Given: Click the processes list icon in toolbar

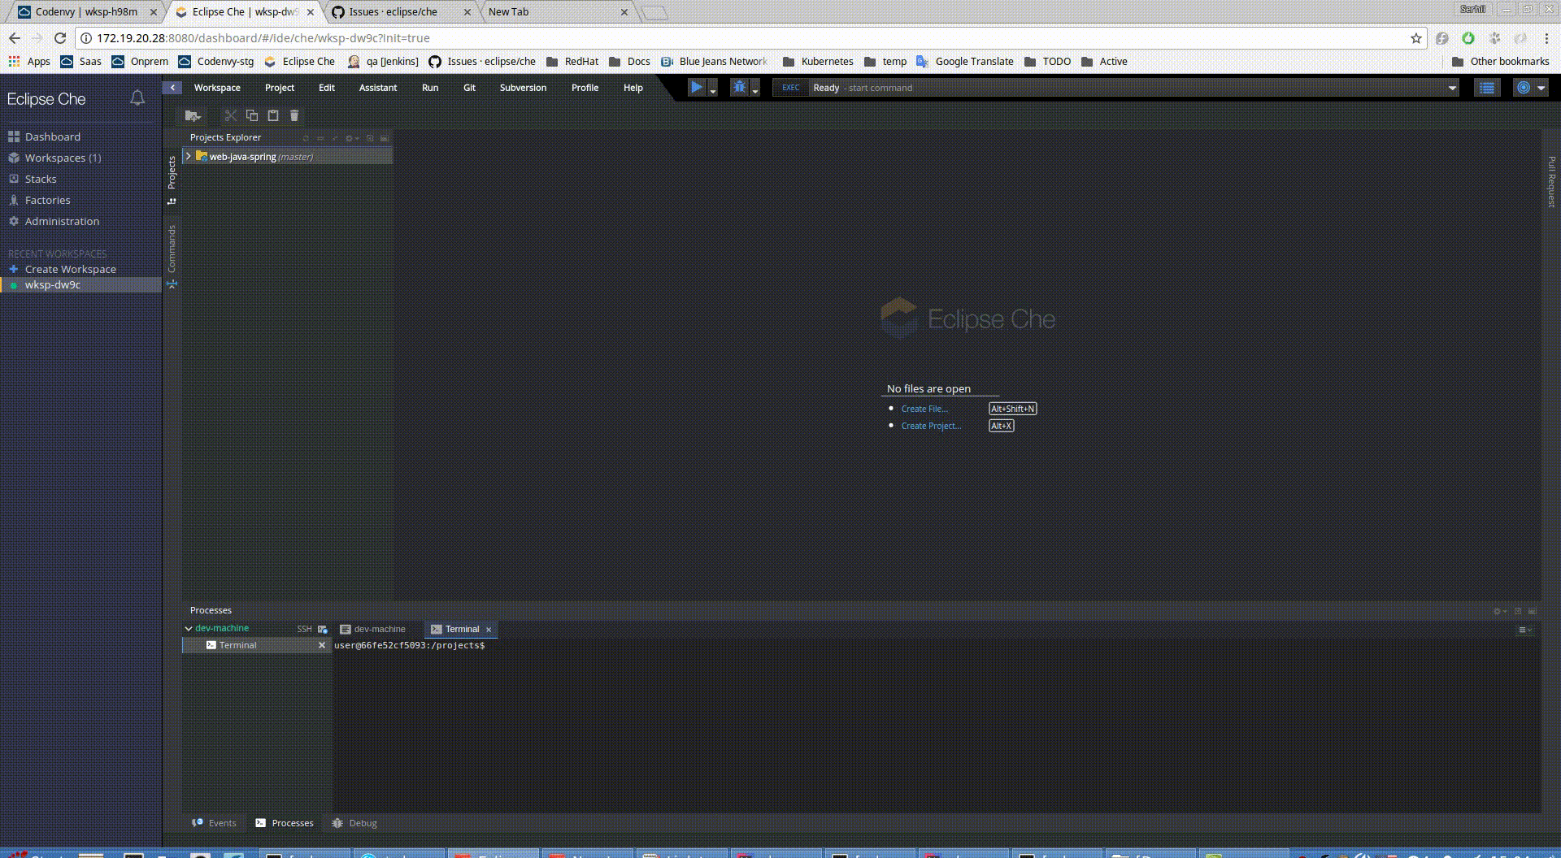Looking at the screenshot, I should 1487,88.
